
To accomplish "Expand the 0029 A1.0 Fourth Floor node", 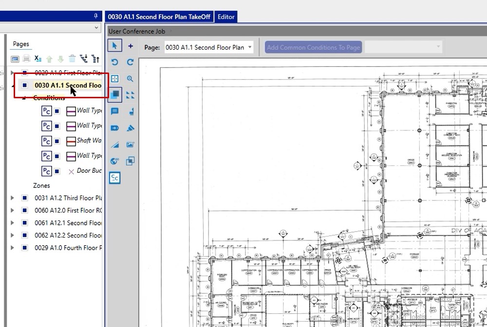I will coord(13,248).
